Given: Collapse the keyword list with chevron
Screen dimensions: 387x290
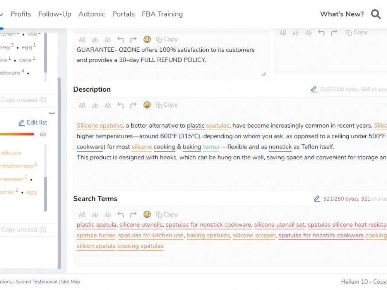Looking at the screenshot, I should (52, 113).
